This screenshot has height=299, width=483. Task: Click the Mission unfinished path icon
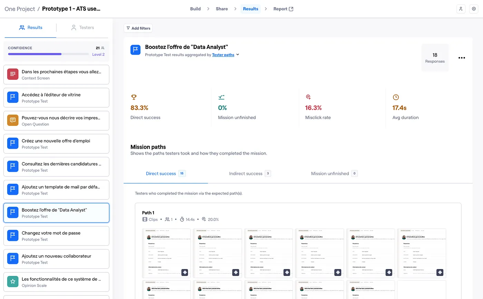[221, 97]
